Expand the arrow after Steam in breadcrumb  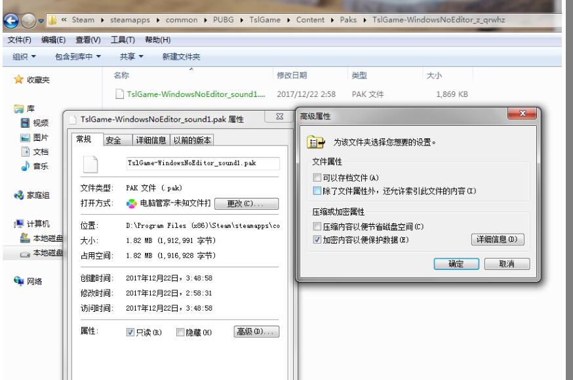(102, 20)
